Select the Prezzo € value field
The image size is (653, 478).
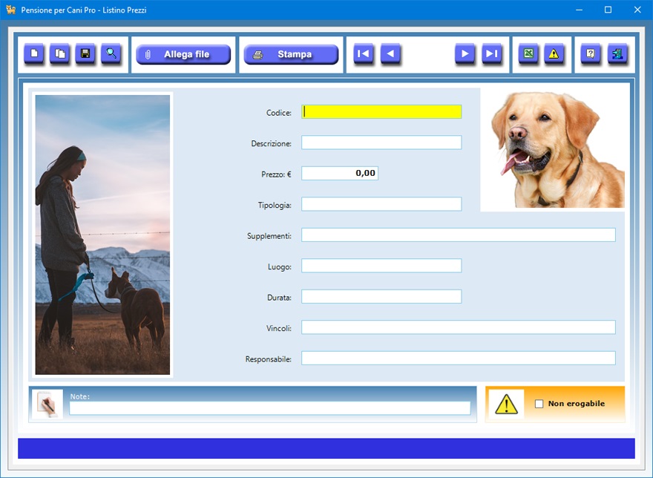tap(340, 174)
